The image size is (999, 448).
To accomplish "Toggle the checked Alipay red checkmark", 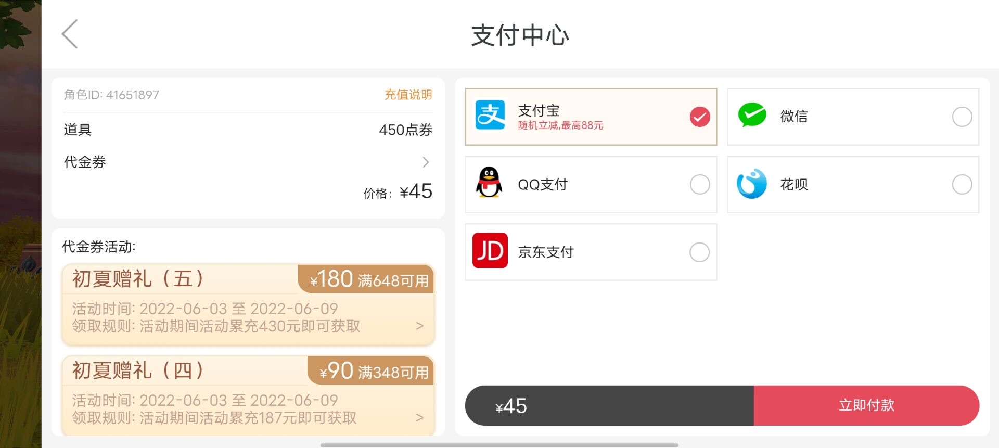I will point(700,117).
